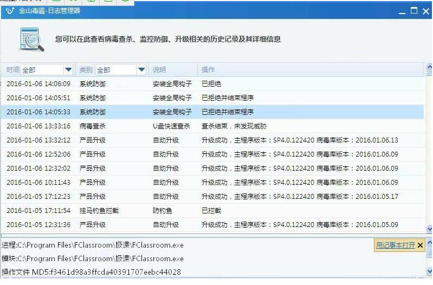Click 已拦截 in the 防钓鱼 row
433x285 pixels.
pyautogui.click(x=211, y=210)
